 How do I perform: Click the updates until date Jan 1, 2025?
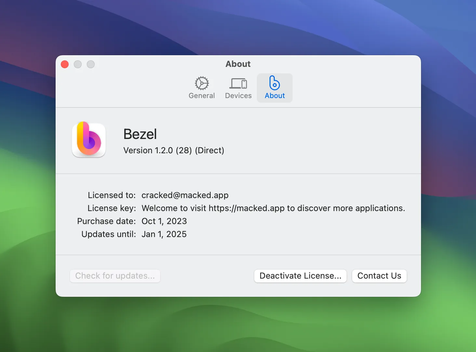(x=164, y=234)
